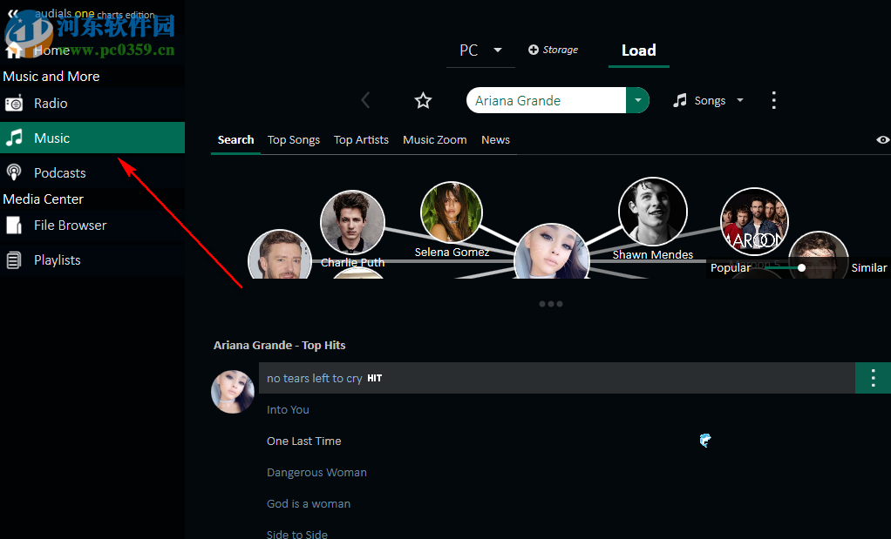Click the back arrow navigation
Viewport: 891px width, 539px height.
pyautogui.click(x=365, y=100)
